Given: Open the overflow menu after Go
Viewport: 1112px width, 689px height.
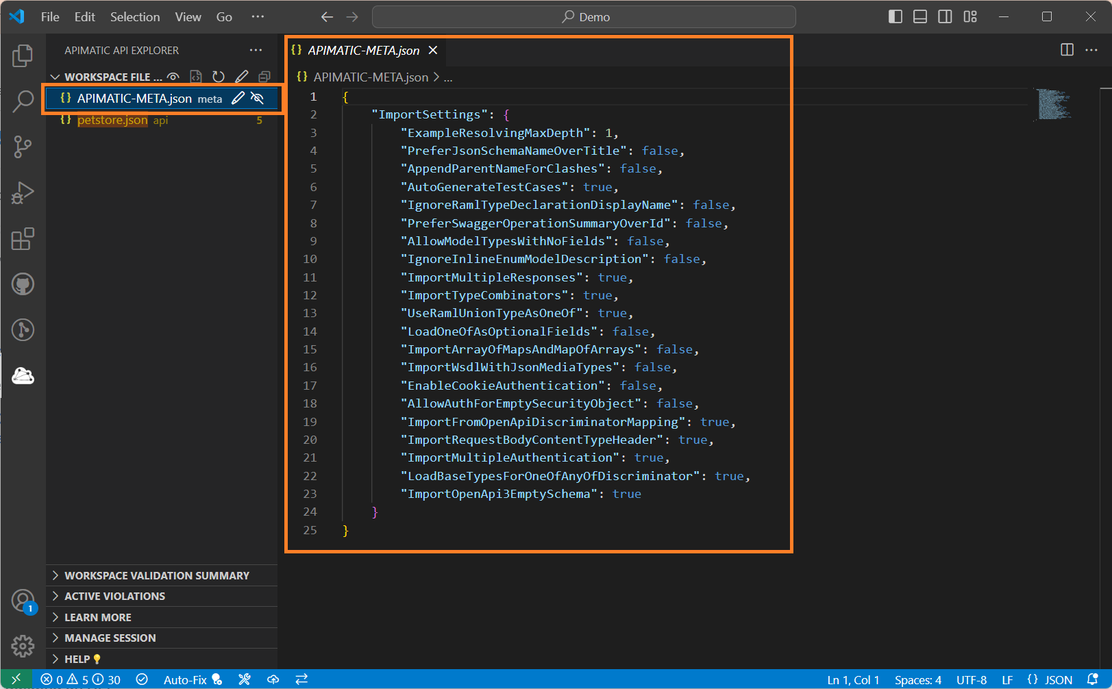Looking at the screenshot, I should click(258, 16).
